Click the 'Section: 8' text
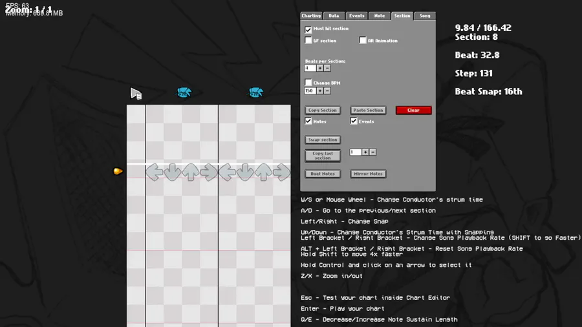The image size is (582, 327). (476, 37)
